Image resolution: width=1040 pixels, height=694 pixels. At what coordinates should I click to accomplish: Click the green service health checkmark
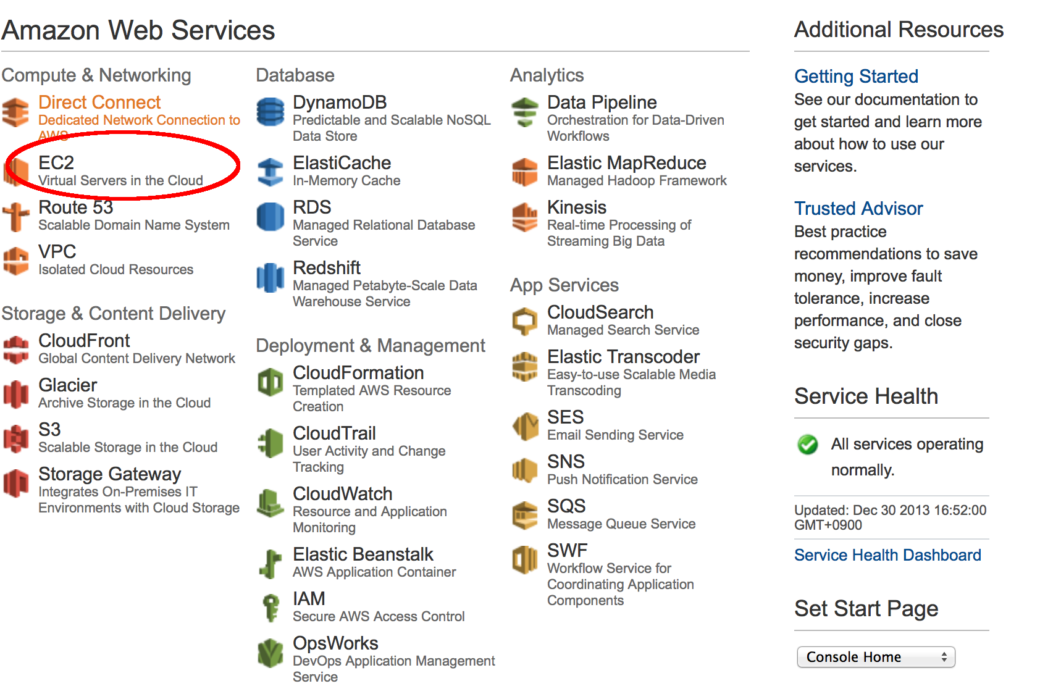click(x=808, y=445)
